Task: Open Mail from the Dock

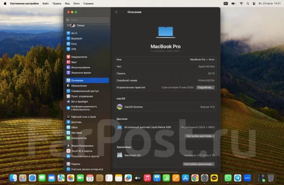Action: 51,178
